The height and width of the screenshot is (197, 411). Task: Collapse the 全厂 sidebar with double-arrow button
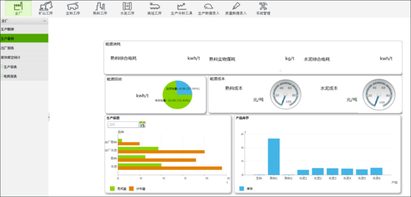click(45, 21)
